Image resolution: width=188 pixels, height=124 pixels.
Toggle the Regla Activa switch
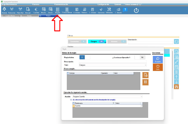coord(85,57)
